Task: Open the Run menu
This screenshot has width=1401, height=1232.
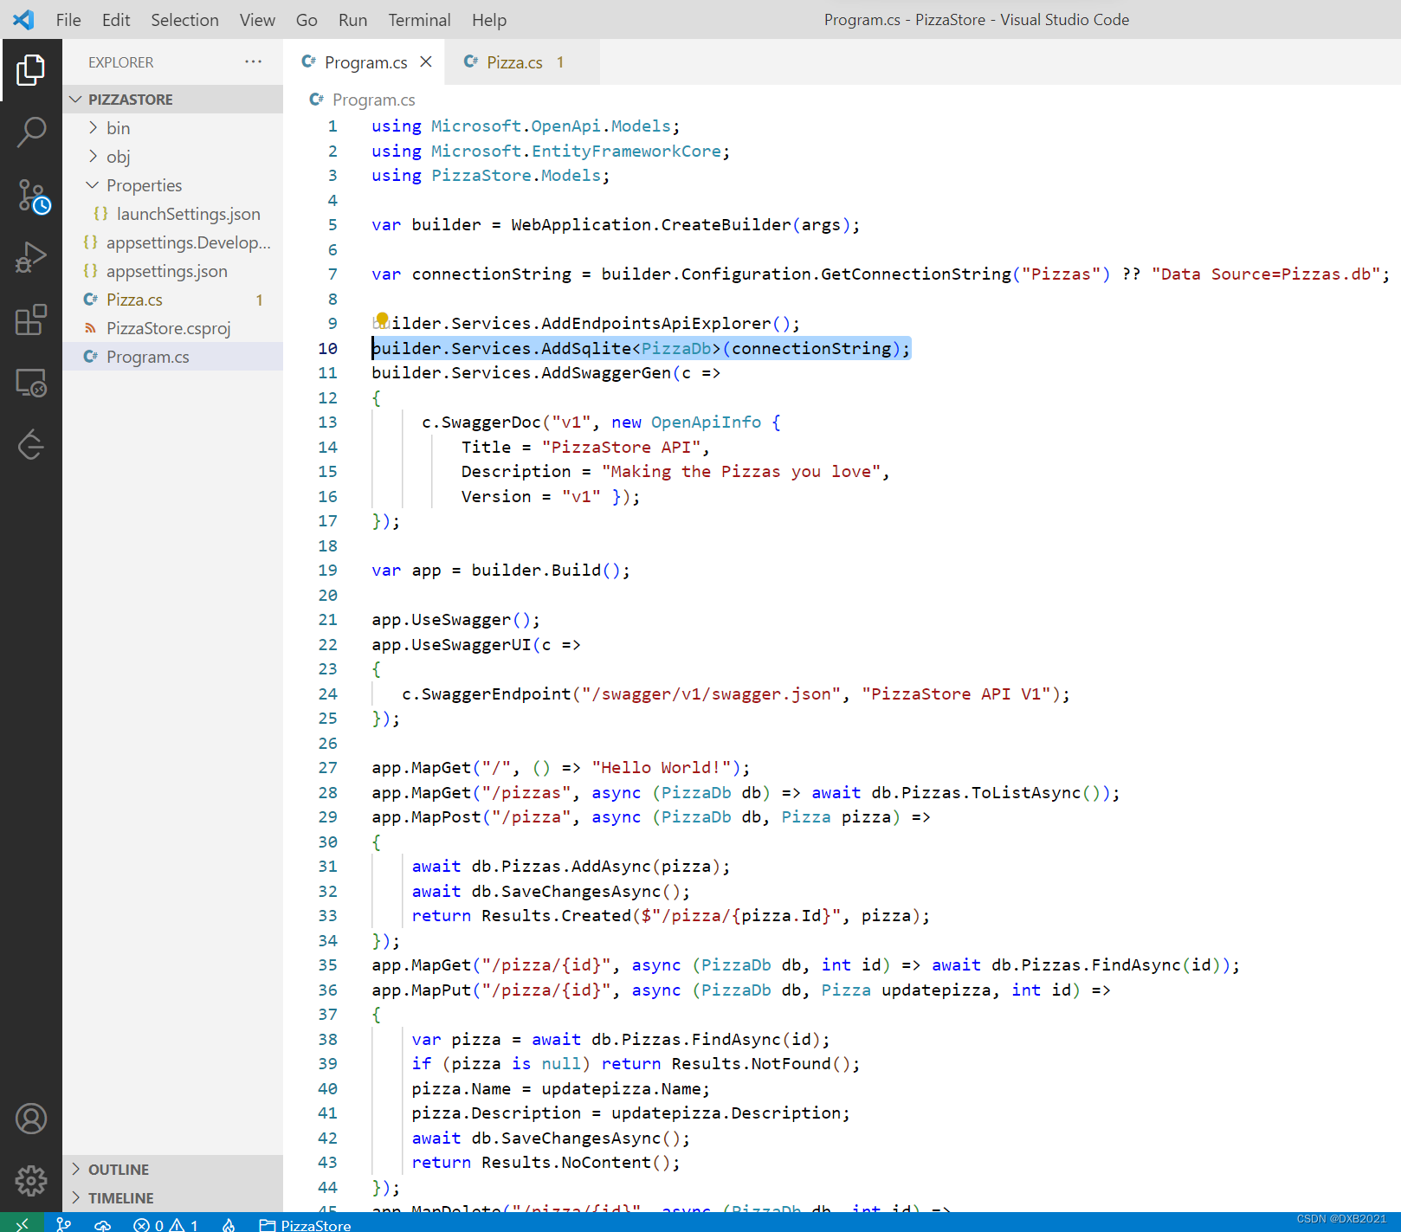Action: [x=352, y=20]
